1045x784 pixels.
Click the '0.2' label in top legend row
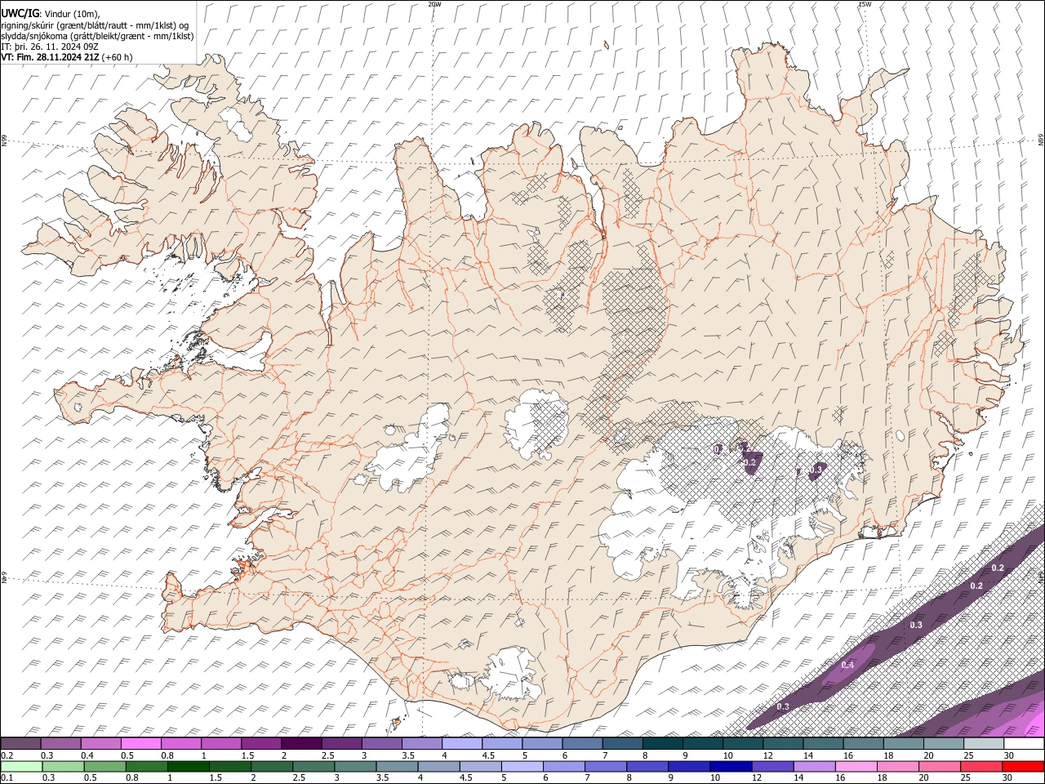tap(7, 755)
